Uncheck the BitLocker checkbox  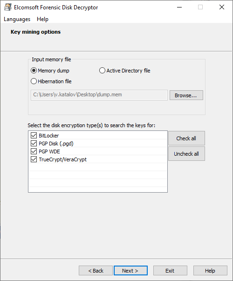34,136
